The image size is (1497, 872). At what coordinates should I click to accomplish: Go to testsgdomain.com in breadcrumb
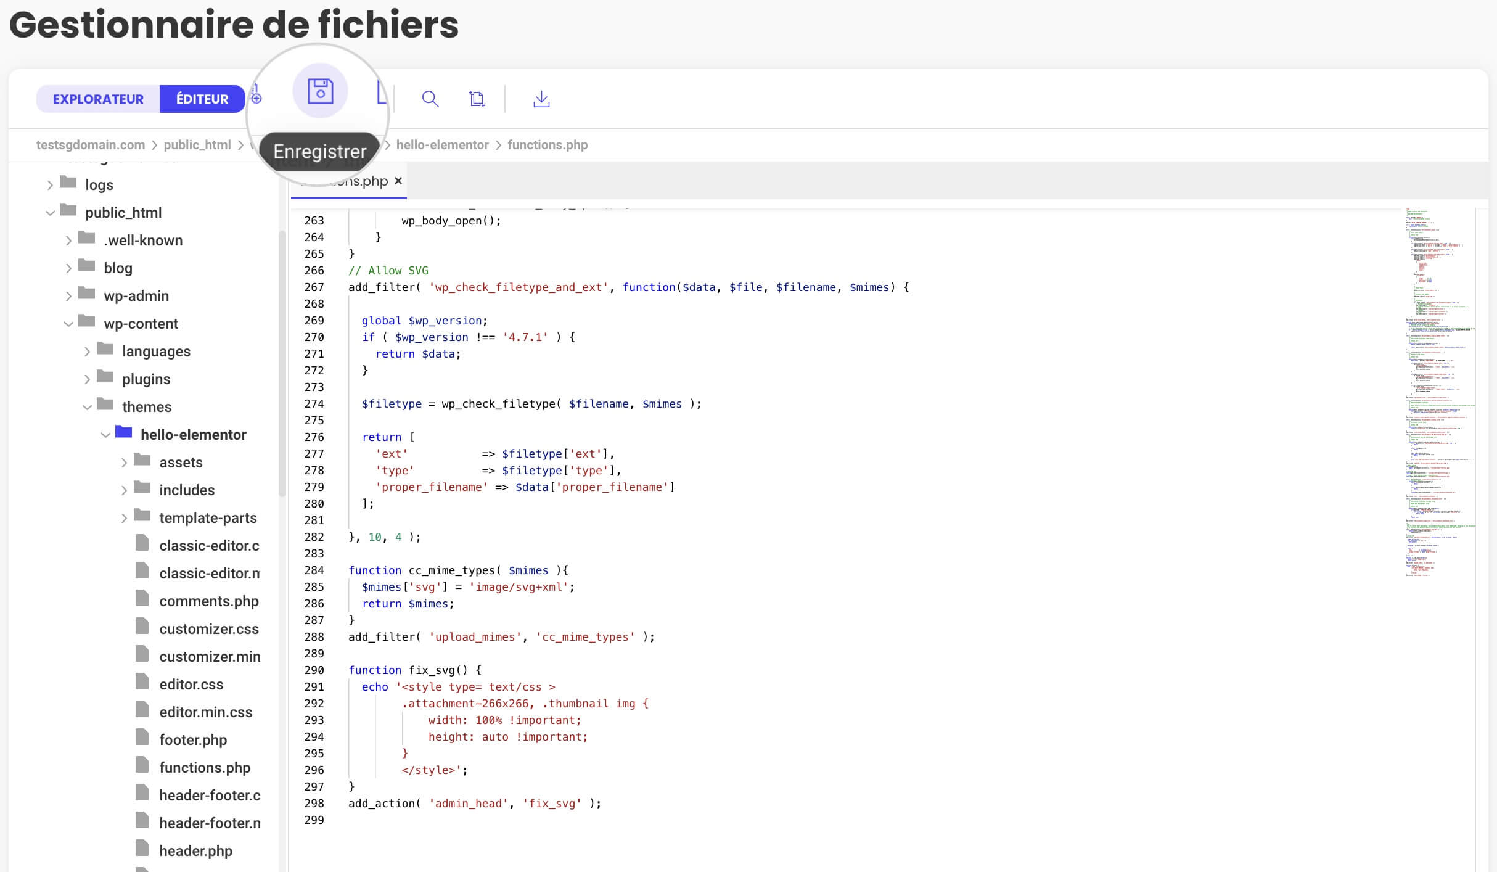[x=91, y=145]
